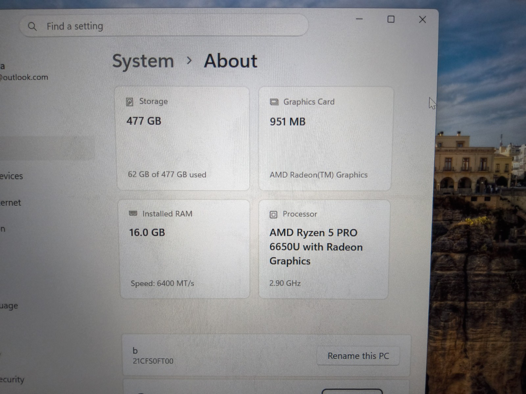Click the Installed RAM memory icon
The height and width of the screenshot is (394, 526).
point(133,213)
